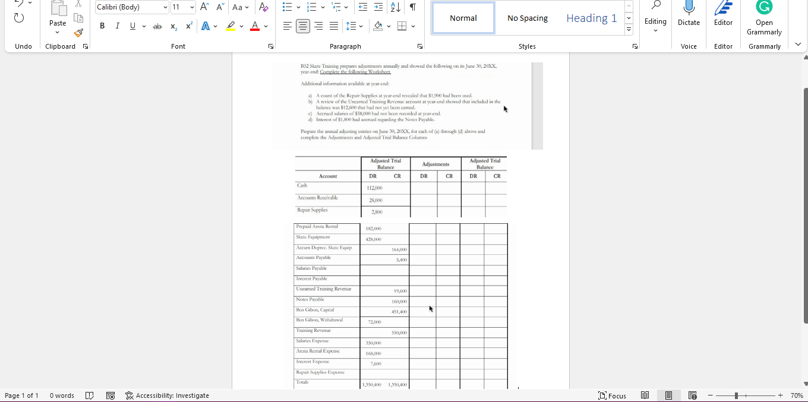Open the spelling check book icon in status bar
This screenshot has height=402, width=808.
(x=89, y=395)
